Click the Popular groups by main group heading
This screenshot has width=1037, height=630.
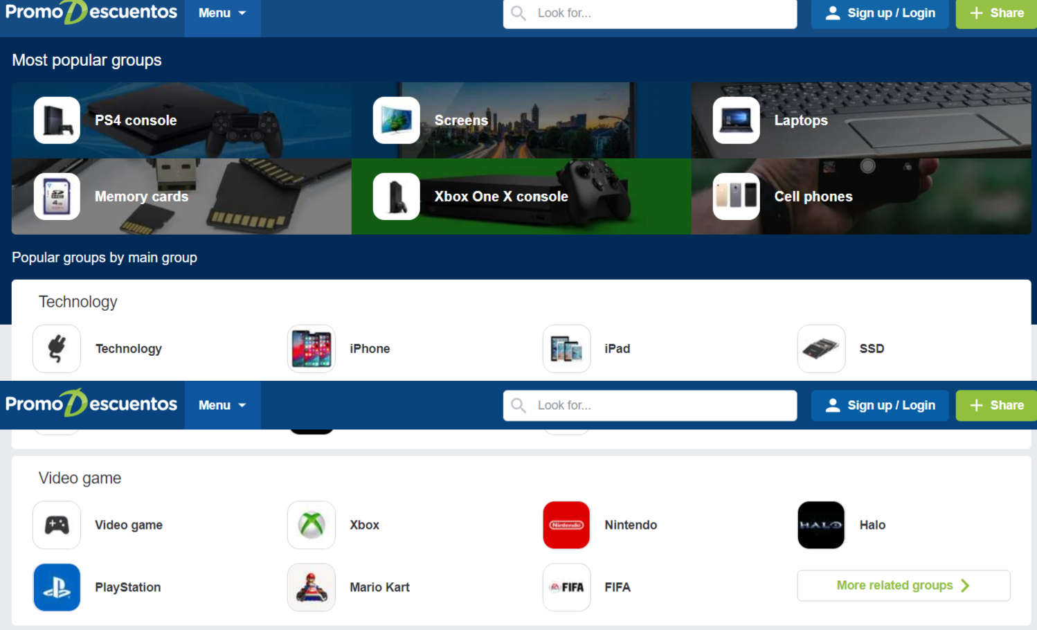click(x=105, y=258)
